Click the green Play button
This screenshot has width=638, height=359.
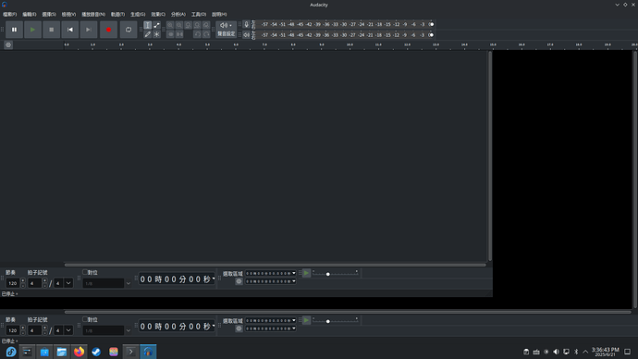pos(33,30)
